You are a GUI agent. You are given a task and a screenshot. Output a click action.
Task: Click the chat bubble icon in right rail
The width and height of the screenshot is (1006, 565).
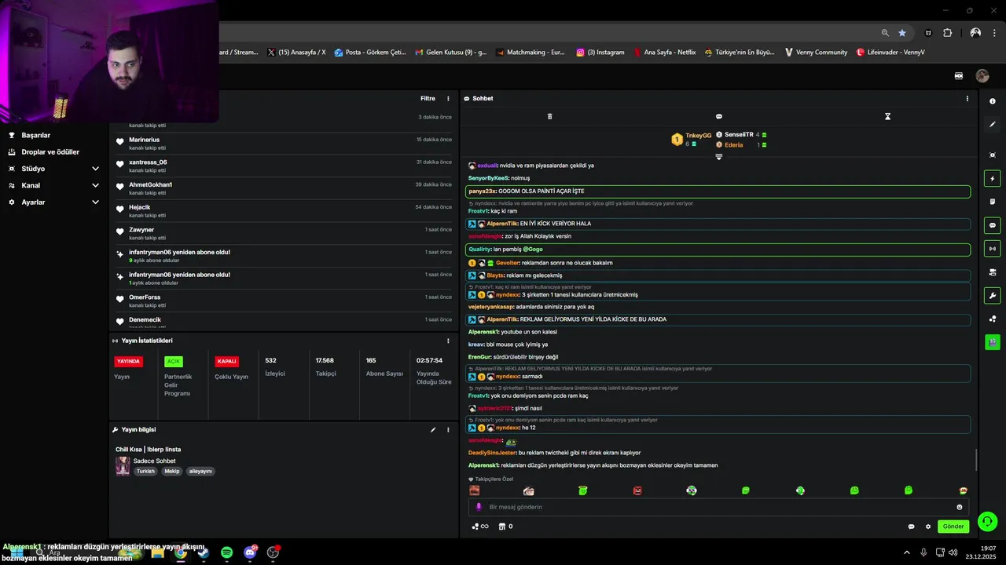pyautogui.click(x=993, y=225)
